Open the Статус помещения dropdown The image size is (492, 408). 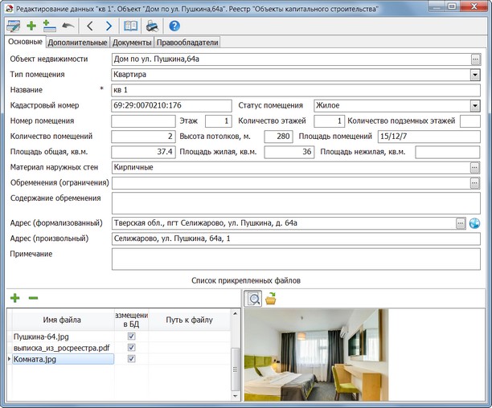pyautogui.click(x=475, y=105)
